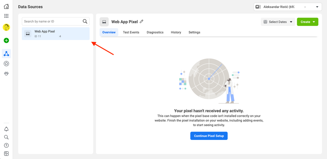Click the laptop icon beside pixel title
The width and height of the screenshot is (327, 159).
pos(104,22)
